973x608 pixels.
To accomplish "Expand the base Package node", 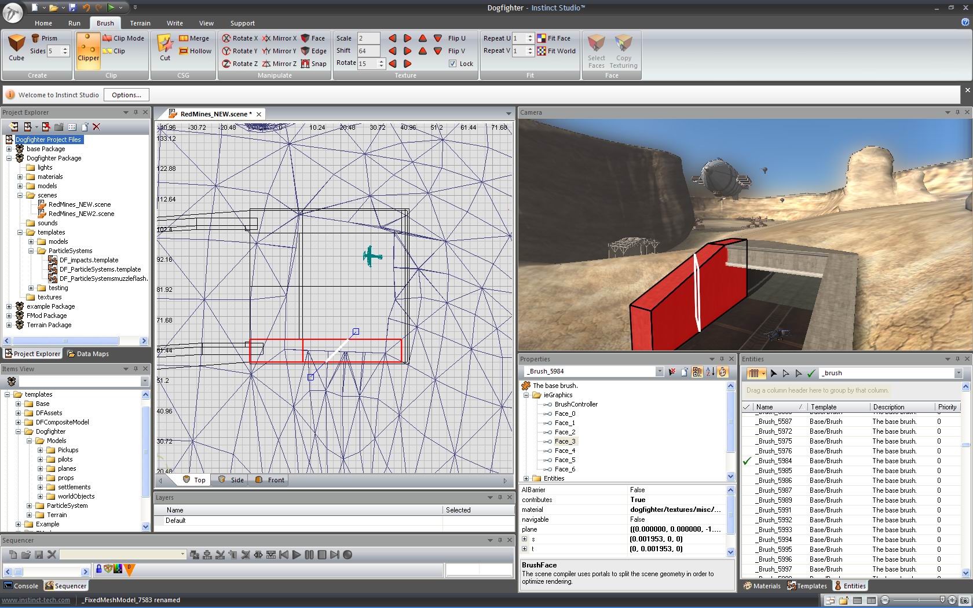I will (9, 149).
